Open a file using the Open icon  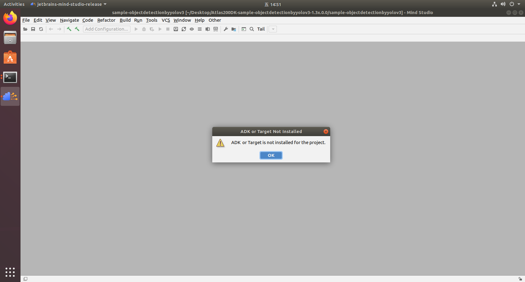tap(25, 29)
